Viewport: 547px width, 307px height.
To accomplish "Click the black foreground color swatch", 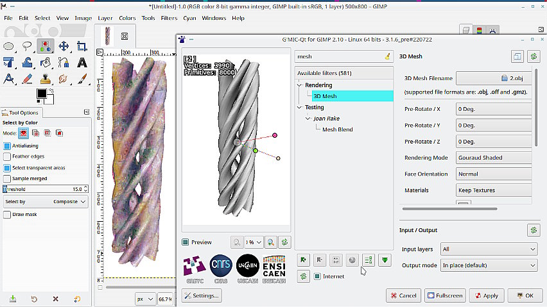I will (41, 94).
